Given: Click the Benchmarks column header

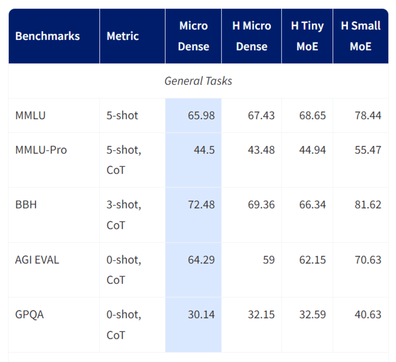Looking at the screenshot, I should tap(48, 36).
